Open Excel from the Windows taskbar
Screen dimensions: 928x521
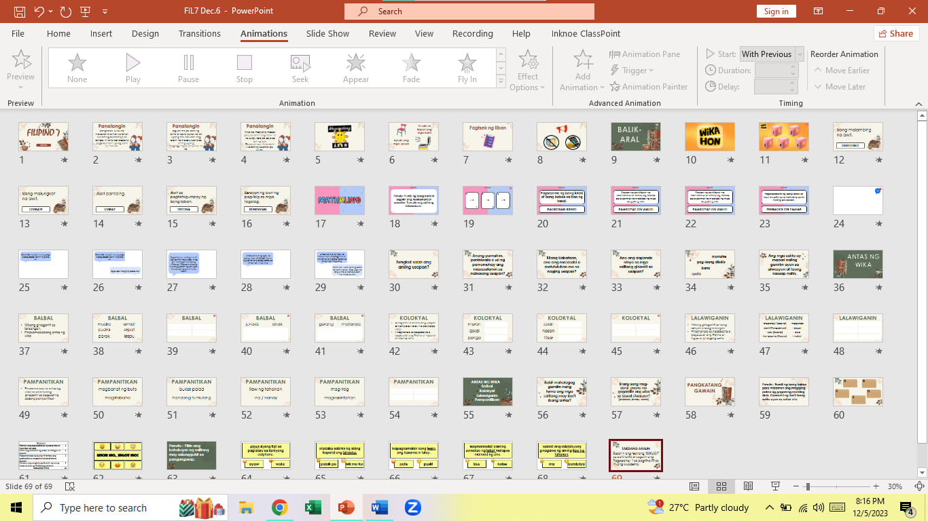[x=313, y=507]
